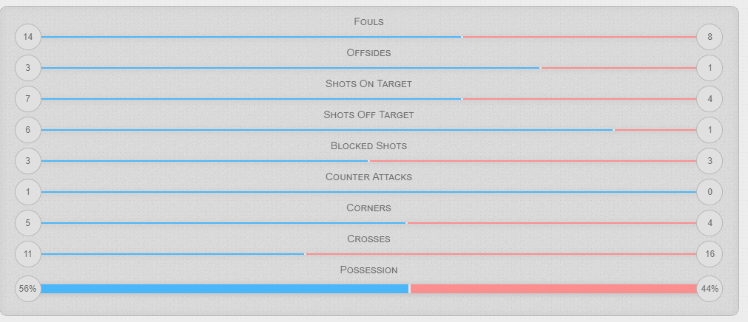This screenshot has width=748, height=322.
Task: Click the left Shots On Target value 7
Action: [x=28, y=99]
